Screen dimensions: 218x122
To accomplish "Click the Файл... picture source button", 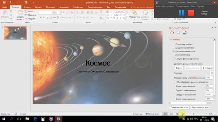I will (178, 68).
